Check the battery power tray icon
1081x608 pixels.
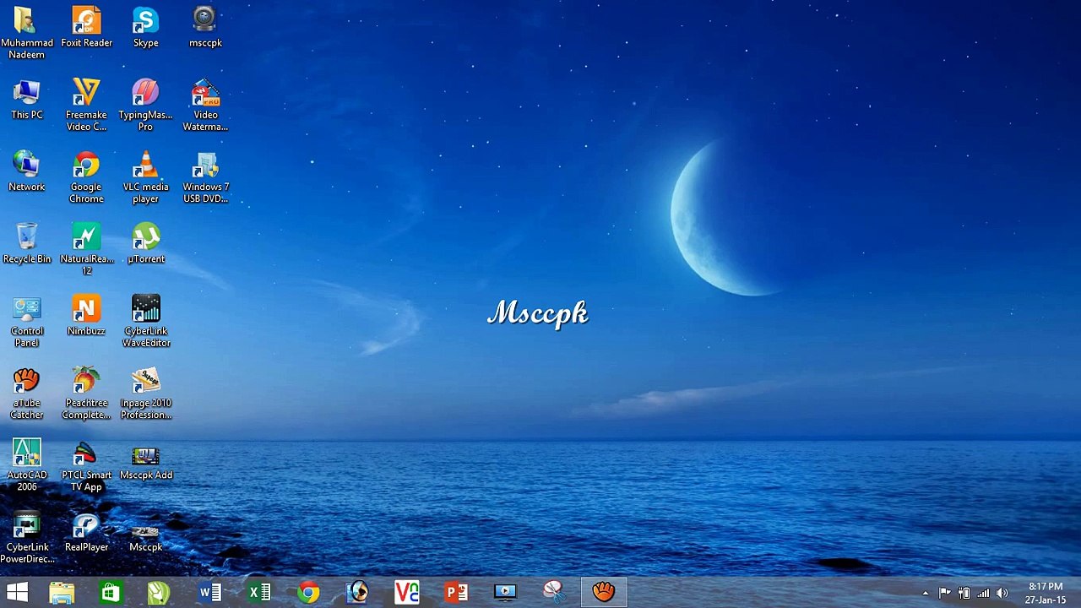(x=964, y=593)
